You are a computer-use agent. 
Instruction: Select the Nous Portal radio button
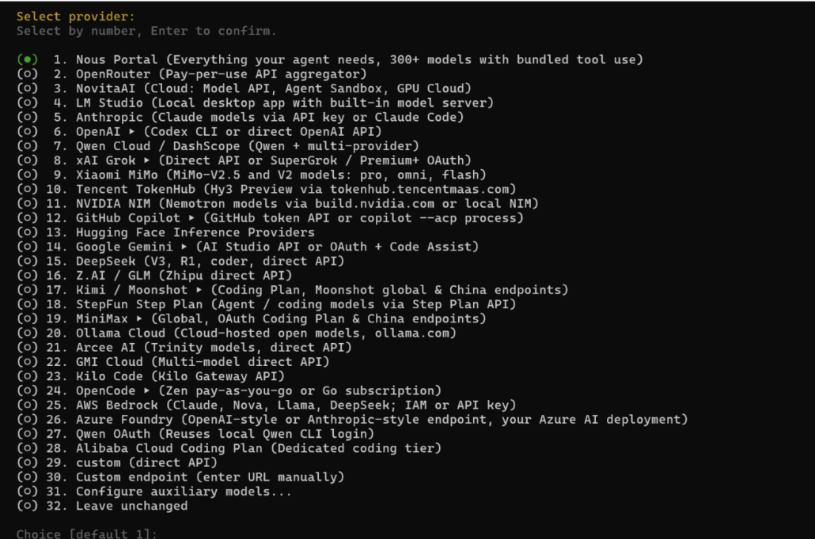[x=27, y=60]
